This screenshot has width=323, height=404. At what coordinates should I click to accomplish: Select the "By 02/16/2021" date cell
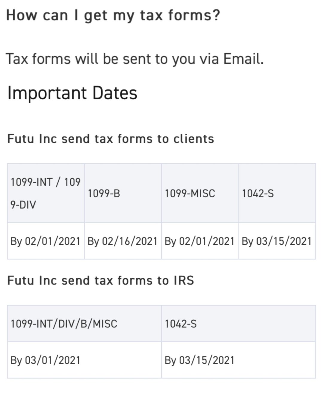click(122, 241)
